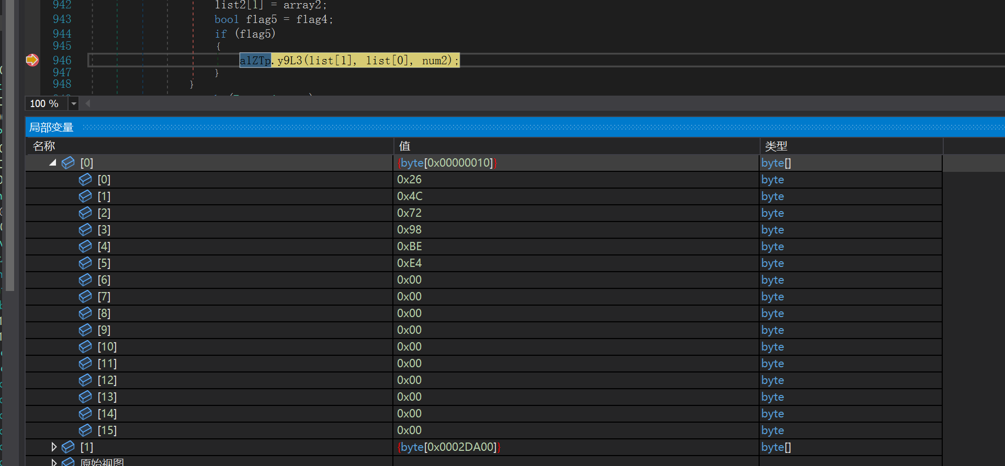The width and height of the screenshot is (1005, 466).
Task: Click the field icon of element [6]
Action: (85, 279)
